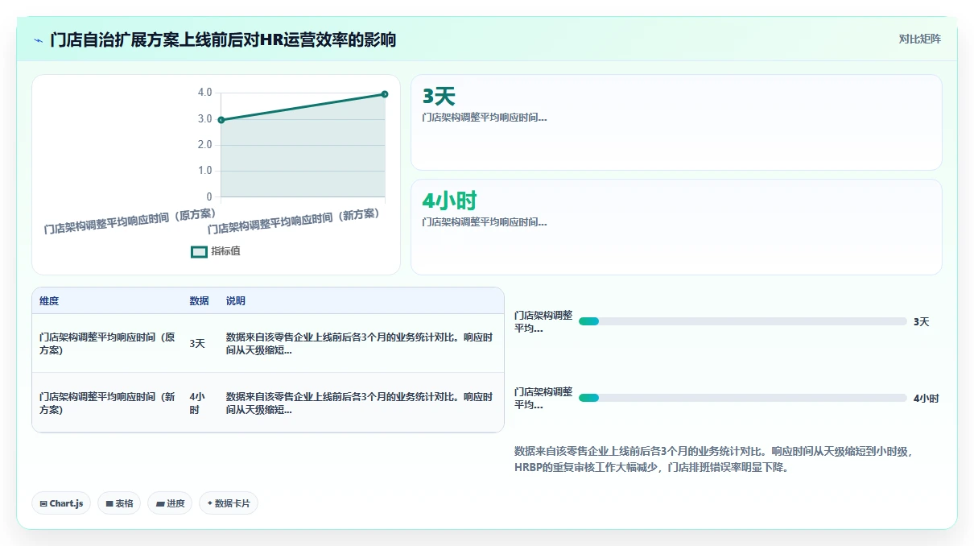Select the 3天 data card

676,122
